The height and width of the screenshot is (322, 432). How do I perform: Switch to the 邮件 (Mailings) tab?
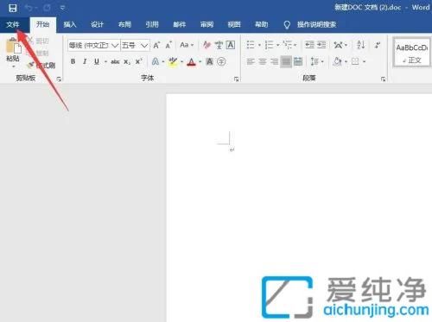tap(179, 25)
